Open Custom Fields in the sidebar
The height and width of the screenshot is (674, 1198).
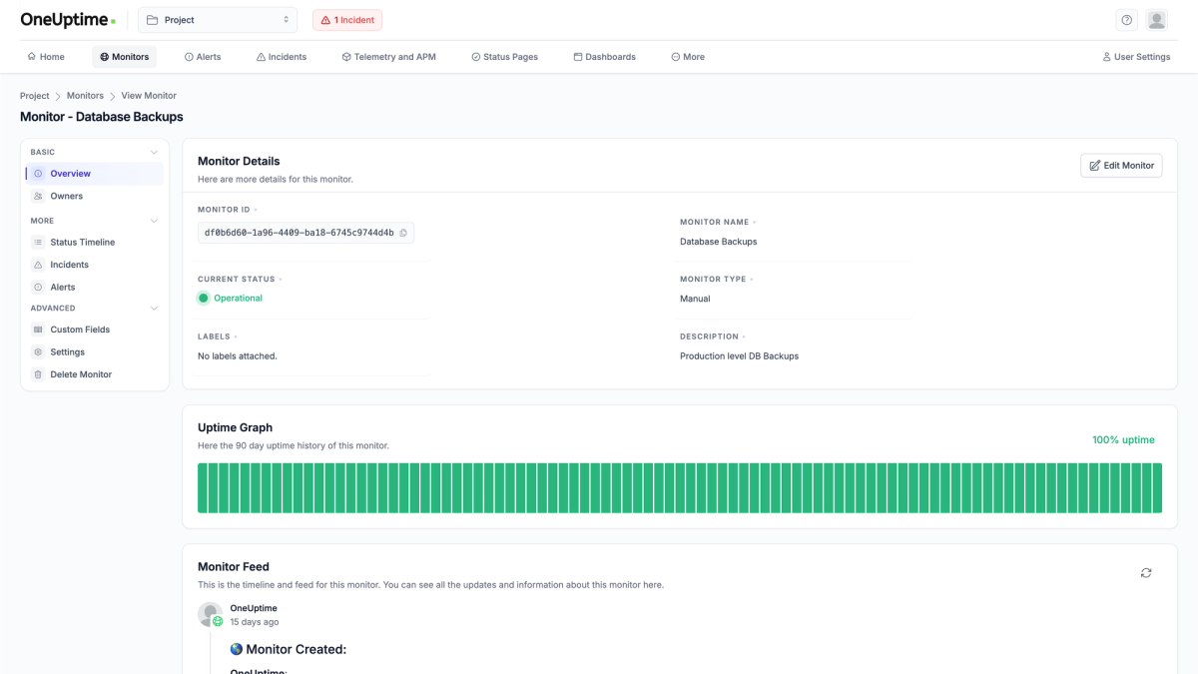point(95,330)
